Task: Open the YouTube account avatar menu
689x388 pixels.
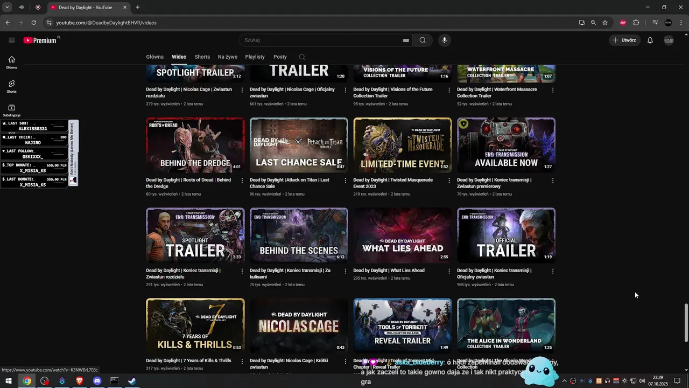Action: point(669,40)
